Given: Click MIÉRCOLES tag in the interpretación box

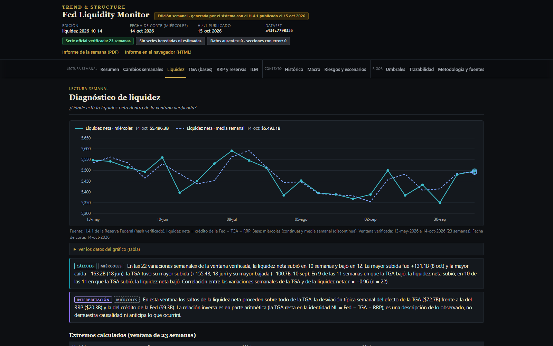Looking at the screenshot, I should point(127,300).
